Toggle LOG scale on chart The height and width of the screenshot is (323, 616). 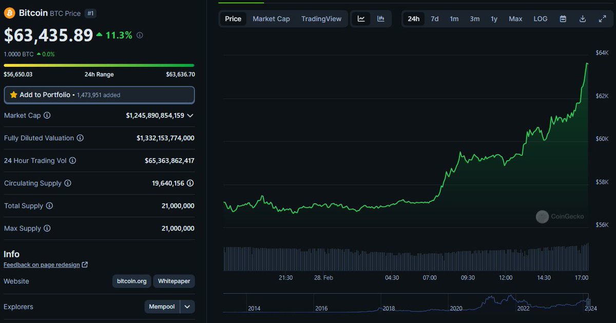coord(541,19)
